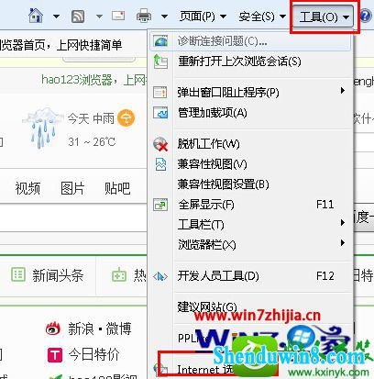Screen dimensions: 374x379
Task: Click the pink T shopping icon
Action: (55, 355)
